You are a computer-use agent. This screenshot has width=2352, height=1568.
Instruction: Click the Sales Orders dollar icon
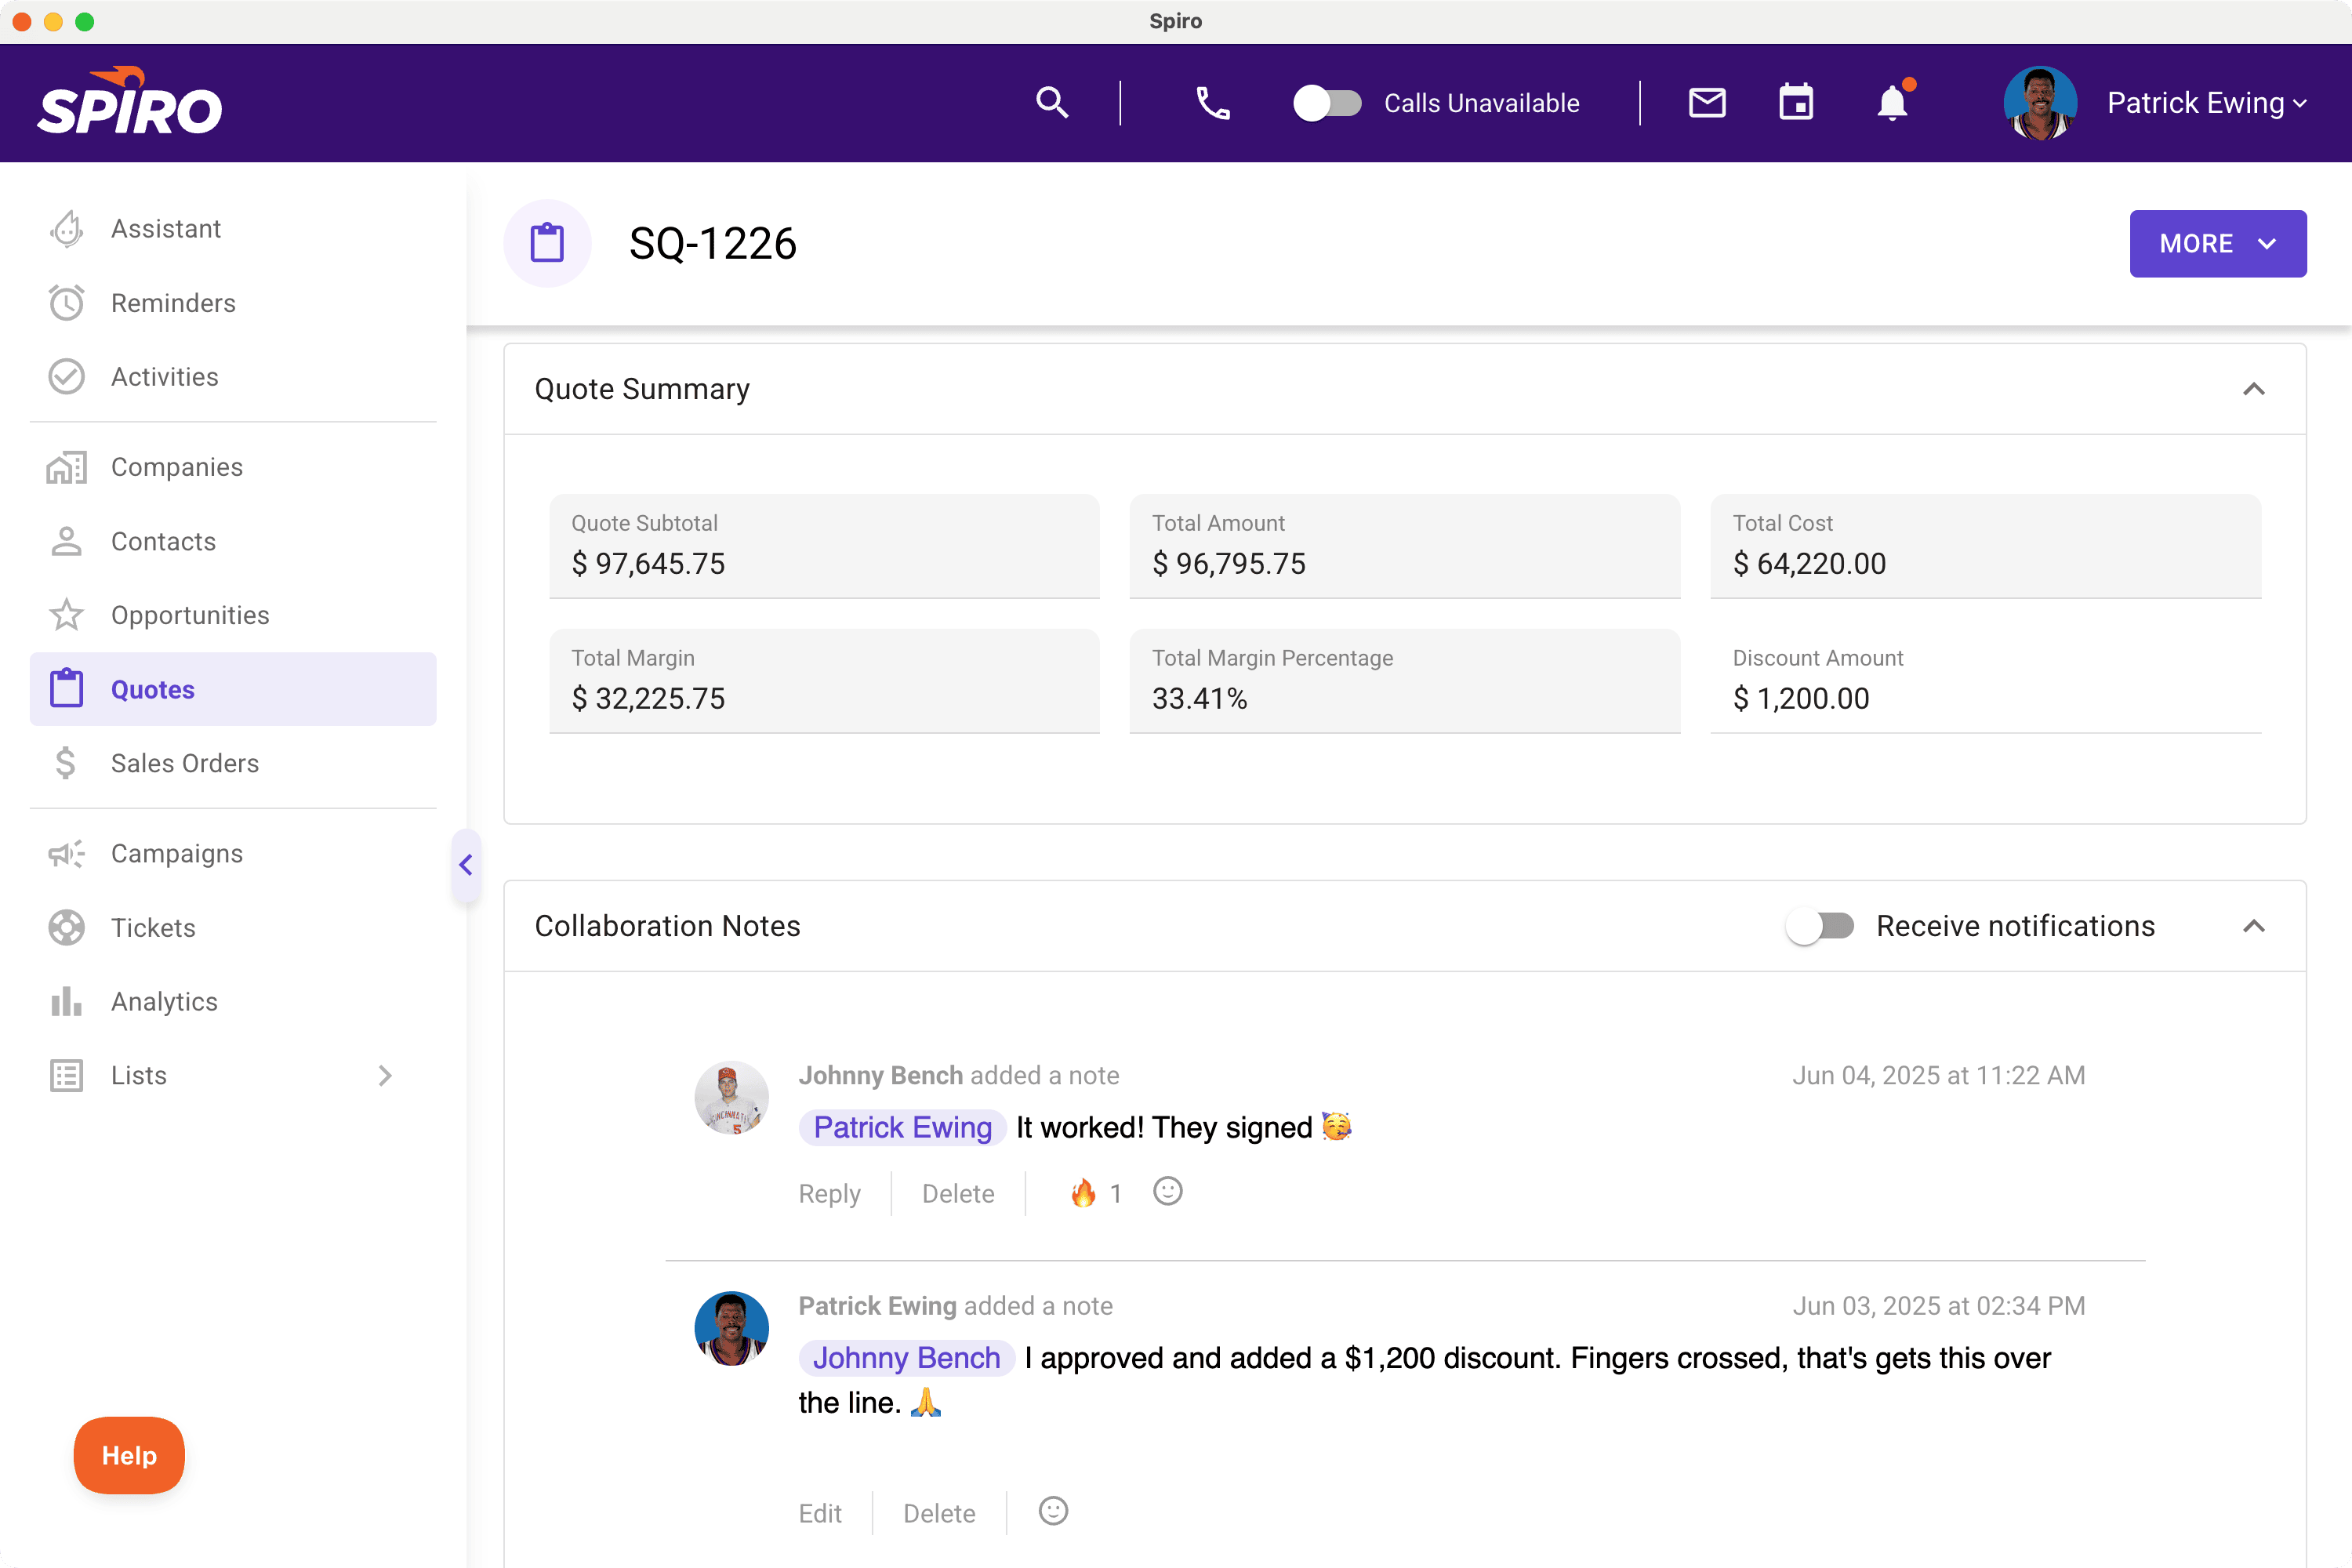pyautogui.click(x=66, y=763)
